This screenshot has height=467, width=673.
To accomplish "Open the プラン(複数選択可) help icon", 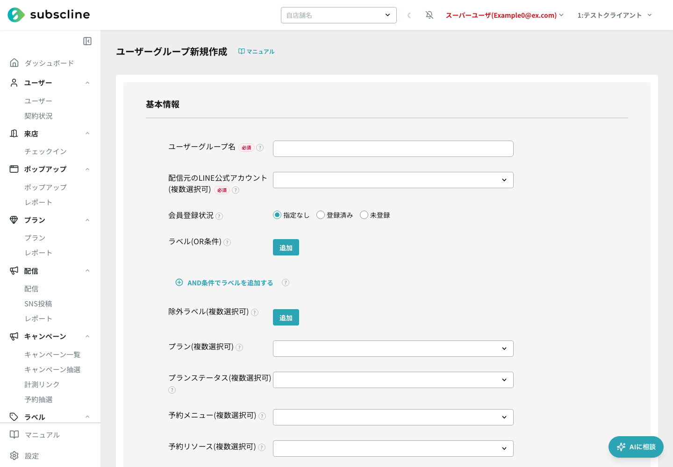I will click(239, 347).
